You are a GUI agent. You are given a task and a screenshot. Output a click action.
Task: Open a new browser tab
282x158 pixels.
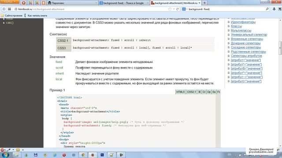pos(204,3)
